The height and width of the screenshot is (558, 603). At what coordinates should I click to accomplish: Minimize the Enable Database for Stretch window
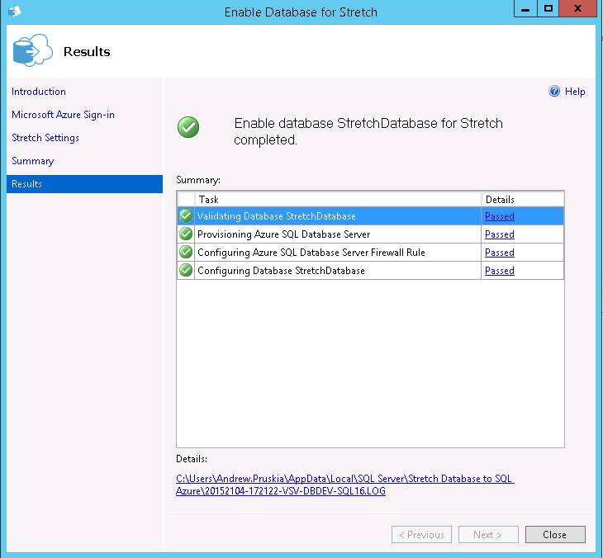[525, 8]
